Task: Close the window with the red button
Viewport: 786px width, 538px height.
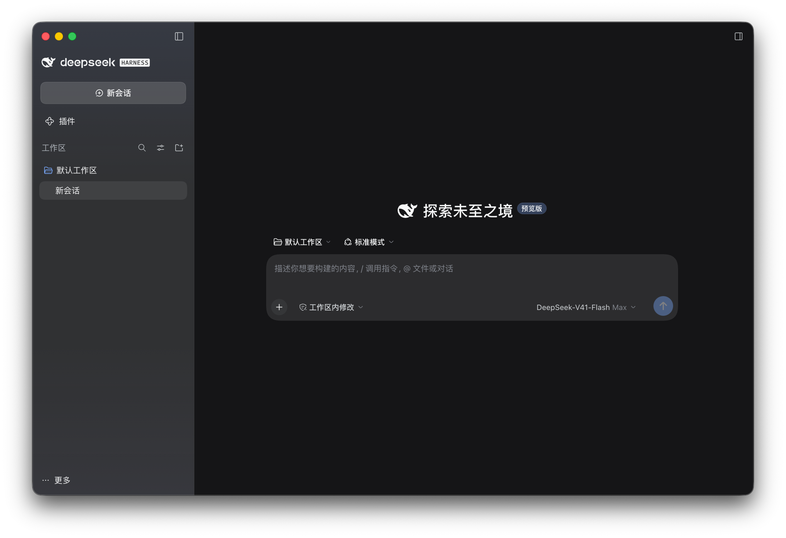Action: (46, 36)
